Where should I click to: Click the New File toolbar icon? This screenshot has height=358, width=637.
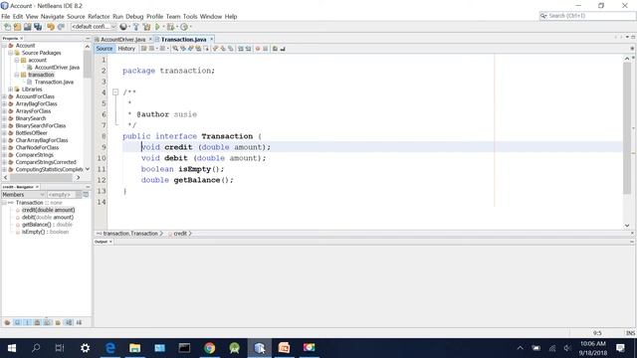pyautogui.click(x=7, y=27)
